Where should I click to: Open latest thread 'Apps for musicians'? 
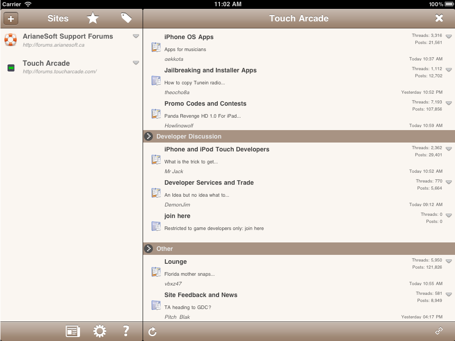click(185, 50)
